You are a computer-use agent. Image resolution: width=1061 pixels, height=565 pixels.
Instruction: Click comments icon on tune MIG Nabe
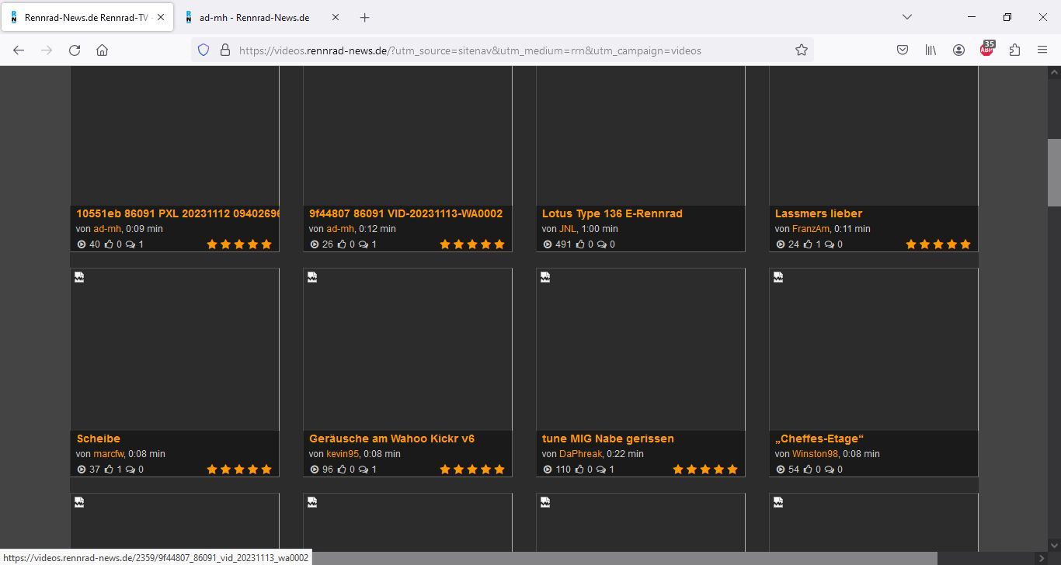click(602, 470)
